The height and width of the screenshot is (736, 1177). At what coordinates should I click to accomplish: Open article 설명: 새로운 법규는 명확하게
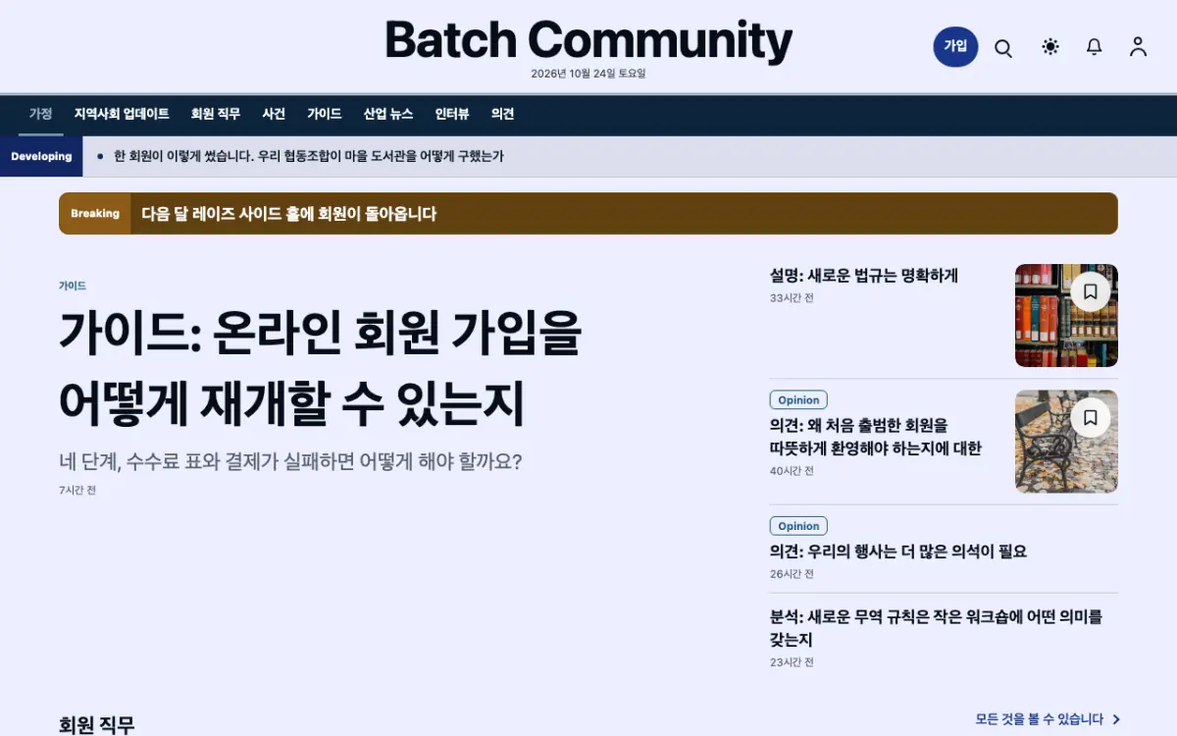[864, 276]
